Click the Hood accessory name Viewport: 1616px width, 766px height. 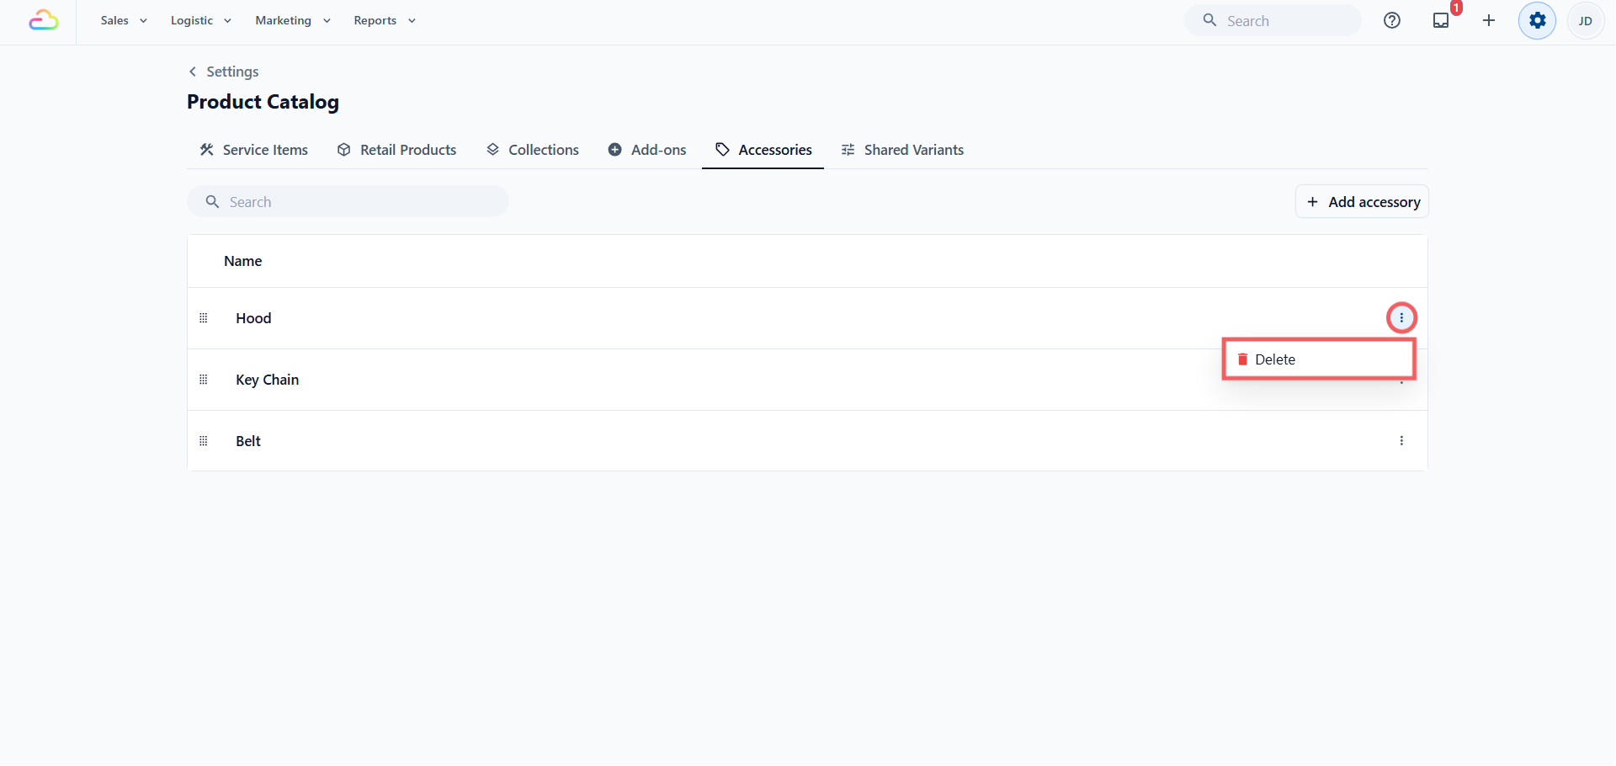tap(253, 318)
